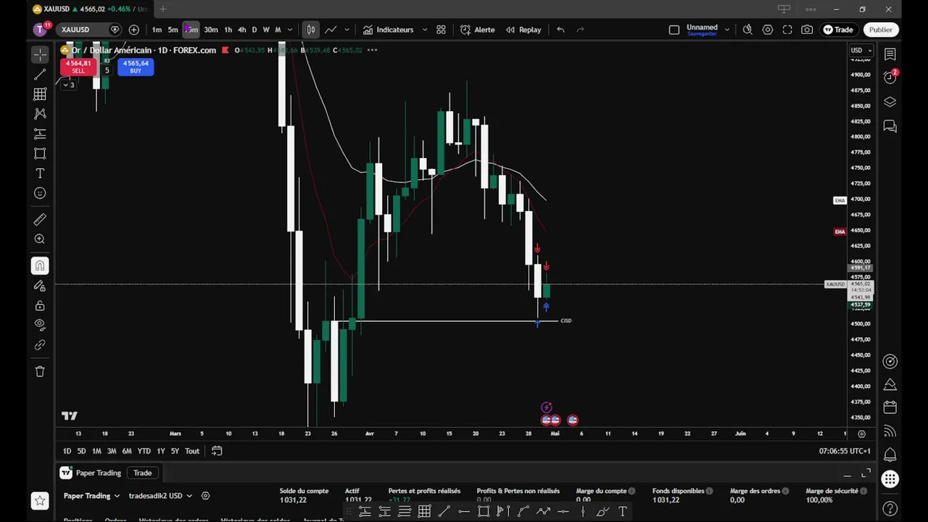Select the trend line drawing tool

click(40, 75)
